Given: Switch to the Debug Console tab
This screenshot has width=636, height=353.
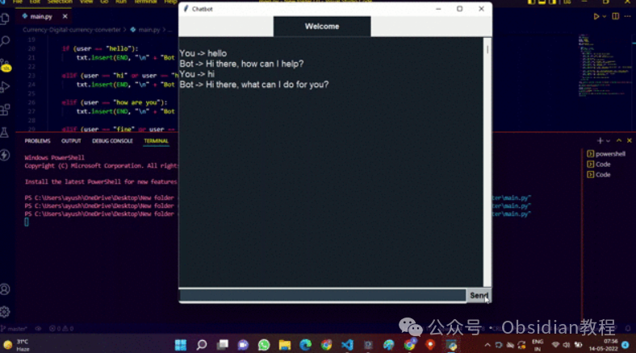Looking at the screenshot, I should (112, 141).
